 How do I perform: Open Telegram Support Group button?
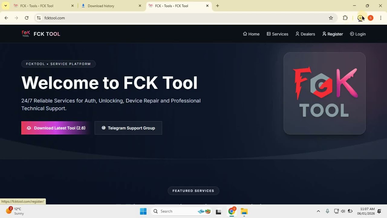(x=128, y=128)
